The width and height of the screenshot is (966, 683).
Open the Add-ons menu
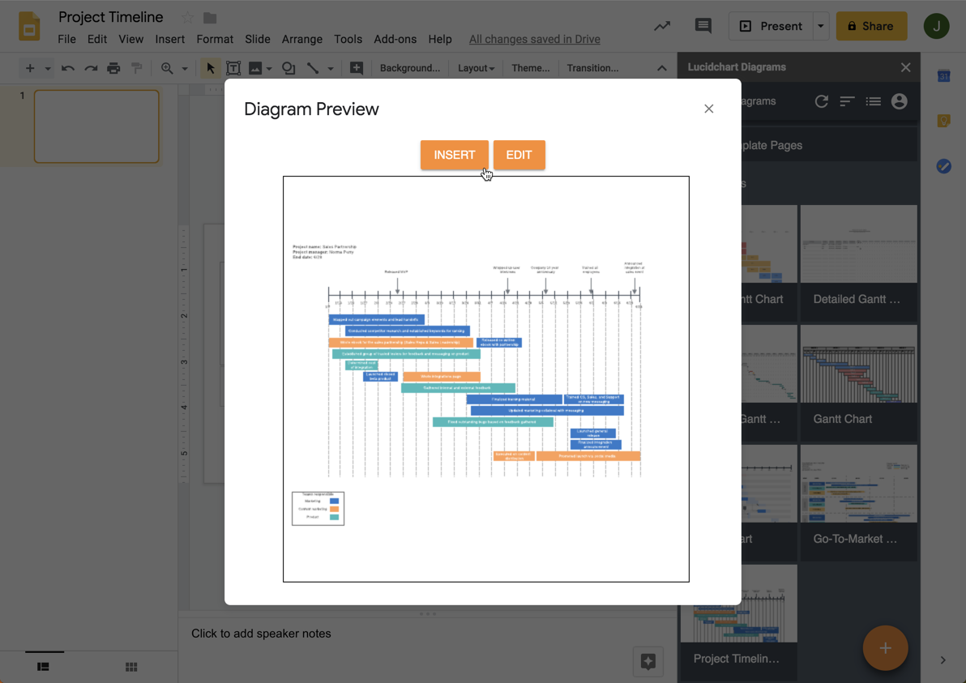[x=395, y=39]
